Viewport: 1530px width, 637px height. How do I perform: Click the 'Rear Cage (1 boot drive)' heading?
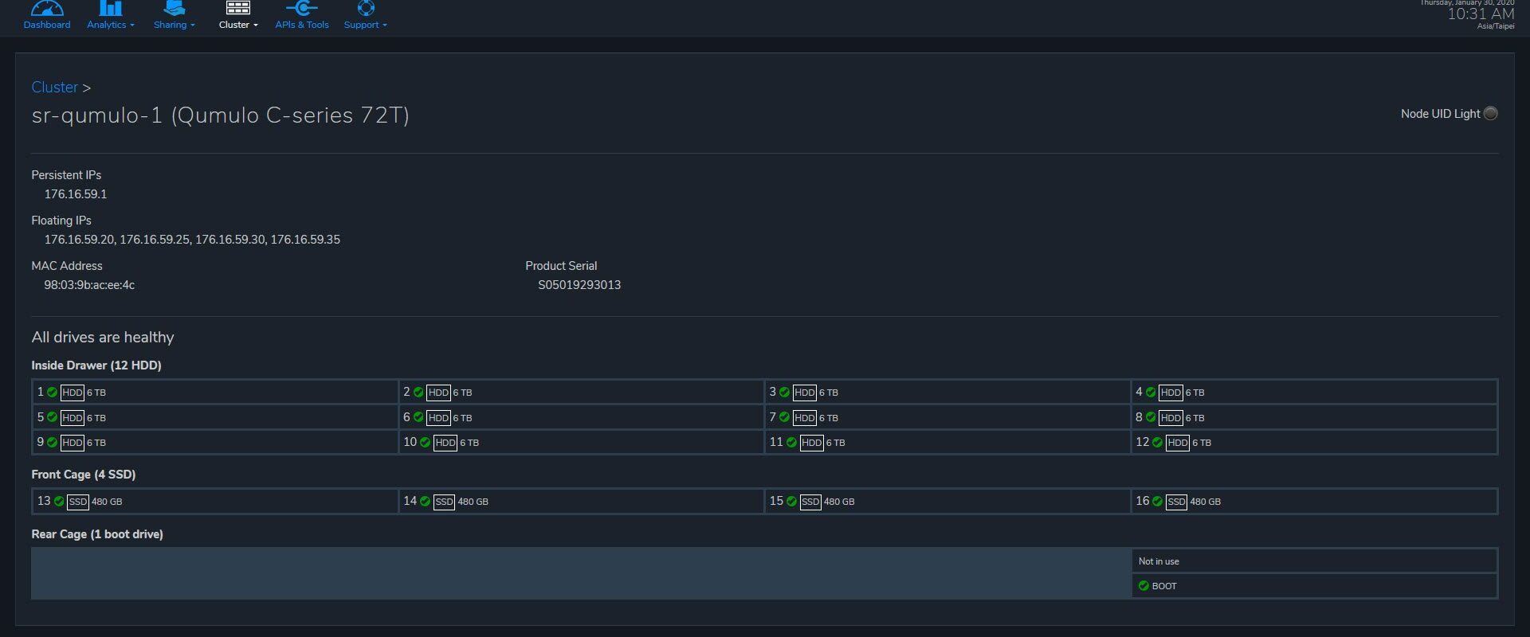click(x=97, y=534)
